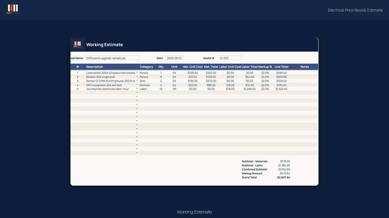The height and width of the screenshot is (218, 389).
Task: Select the Line Total column header
Action: point(281,67)
